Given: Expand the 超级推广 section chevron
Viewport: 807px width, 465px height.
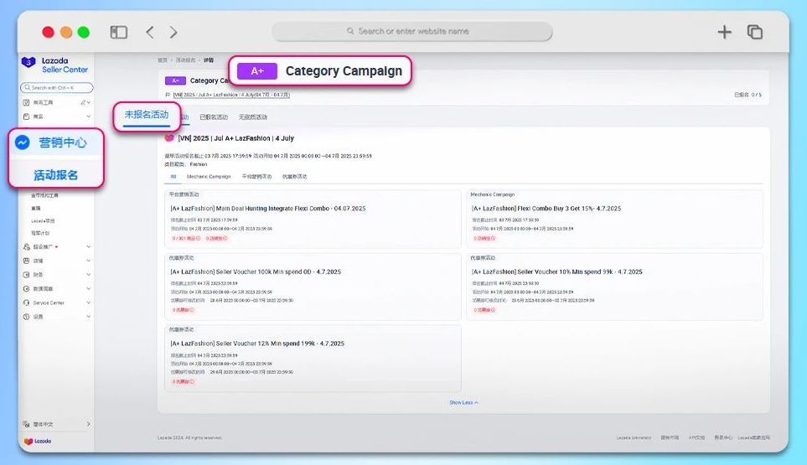Looking at the screenshot, I should [89, 247].
